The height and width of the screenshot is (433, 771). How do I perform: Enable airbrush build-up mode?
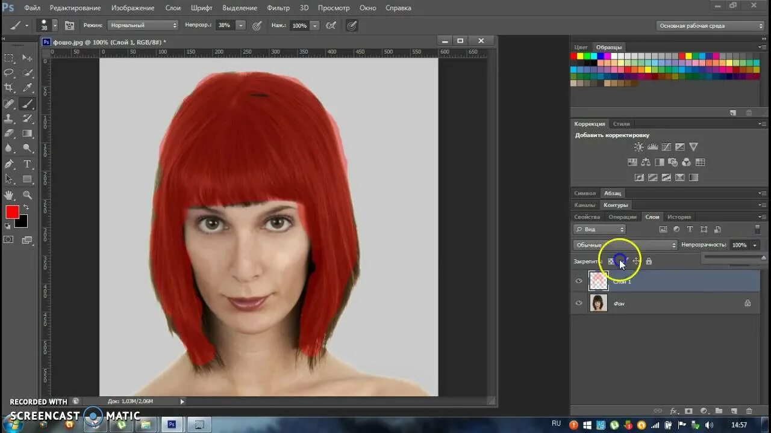click(331, 26)
